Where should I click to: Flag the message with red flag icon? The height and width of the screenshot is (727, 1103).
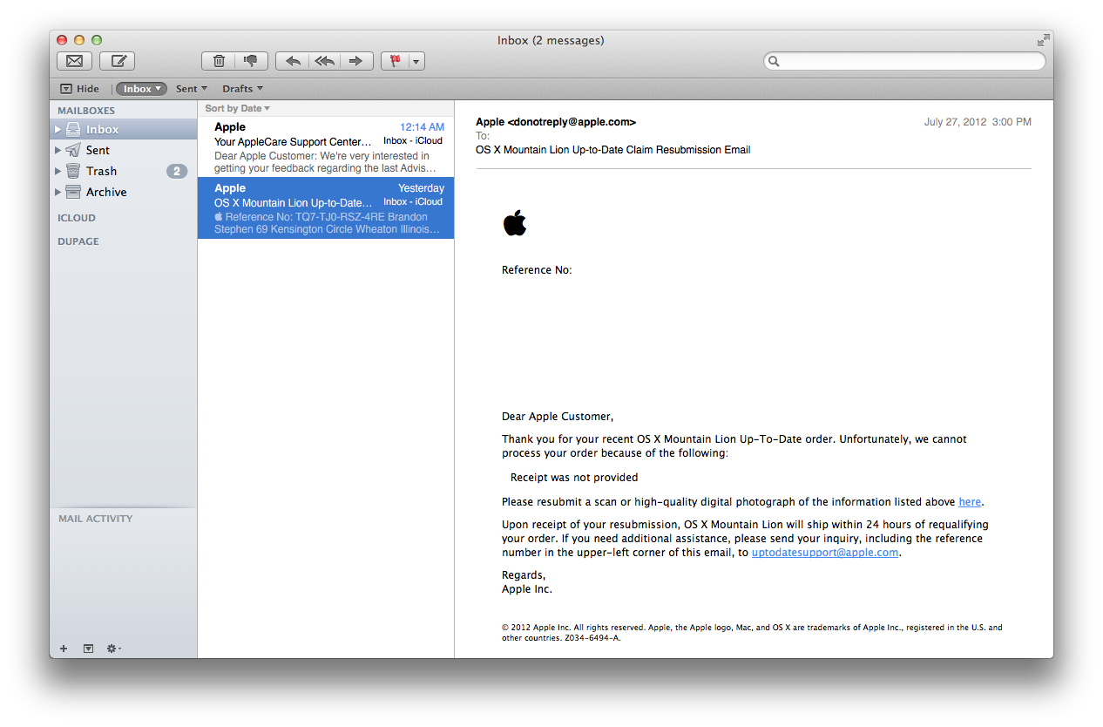coord(395,61)
